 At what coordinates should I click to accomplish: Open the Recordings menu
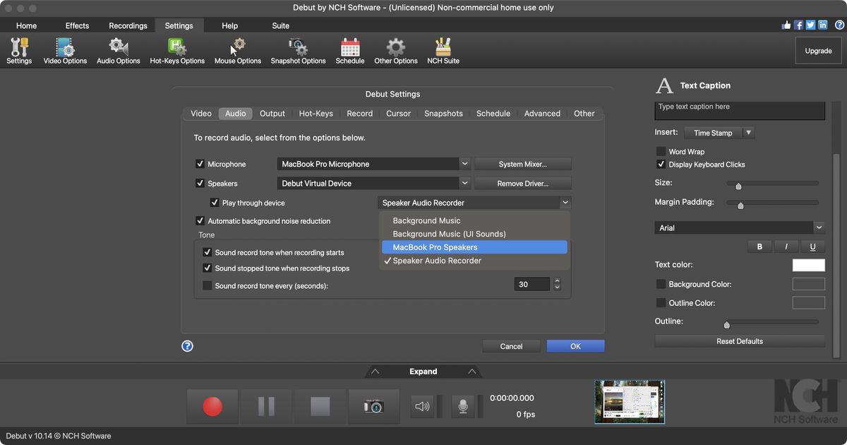(x=127, y=25)
